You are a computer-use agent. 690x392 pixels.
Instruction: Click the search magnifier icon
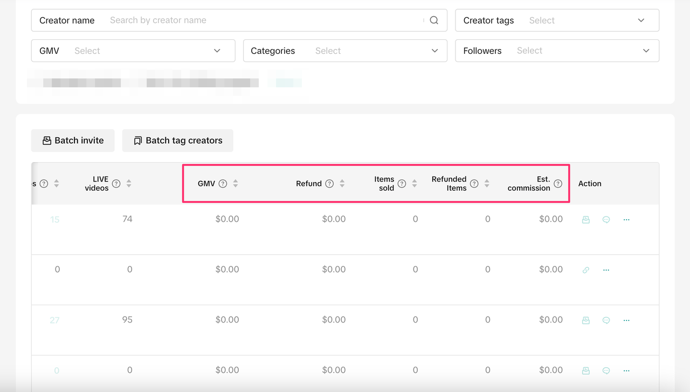pos(434,20)
